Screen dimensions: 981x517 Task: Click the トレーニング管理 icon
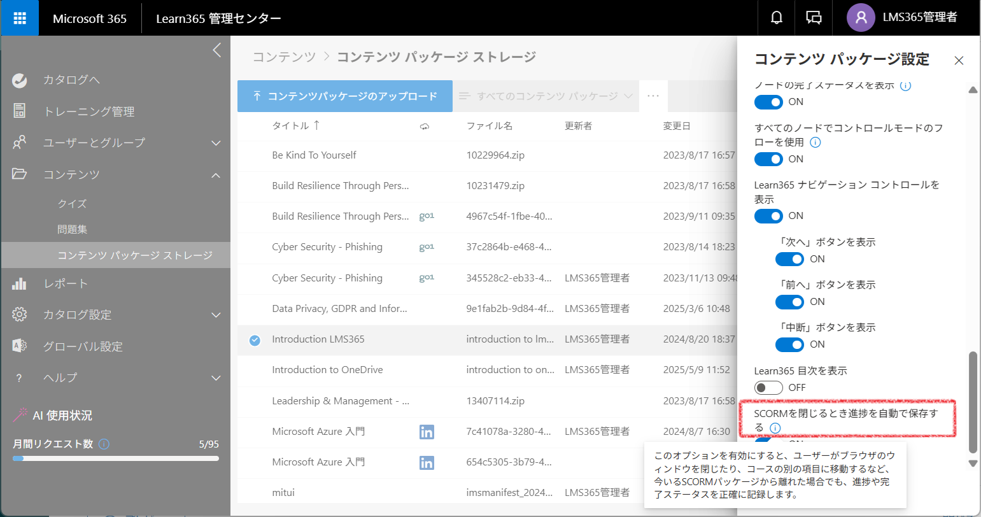pyautogui.click(x=20, y=111)
